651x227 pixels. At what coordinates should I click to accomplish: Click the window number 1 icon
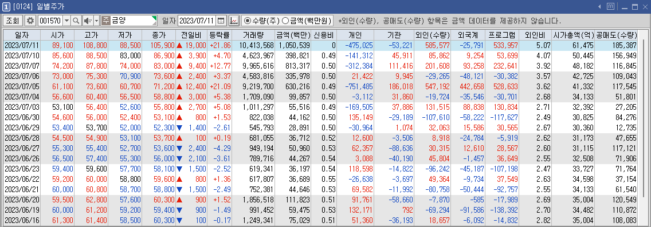point(6,7)
